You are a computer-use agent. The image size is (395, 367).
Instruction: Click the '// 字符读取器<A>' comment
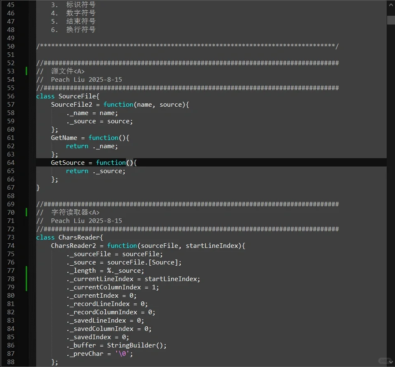coord(68,213)
